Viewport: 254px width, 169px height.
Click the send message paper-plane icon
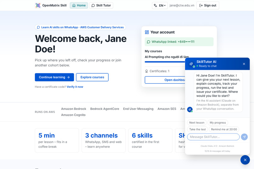click(244, 137)
